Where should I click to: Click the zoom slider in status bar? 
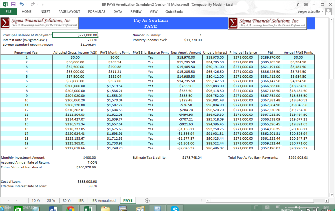pos(300,207)
